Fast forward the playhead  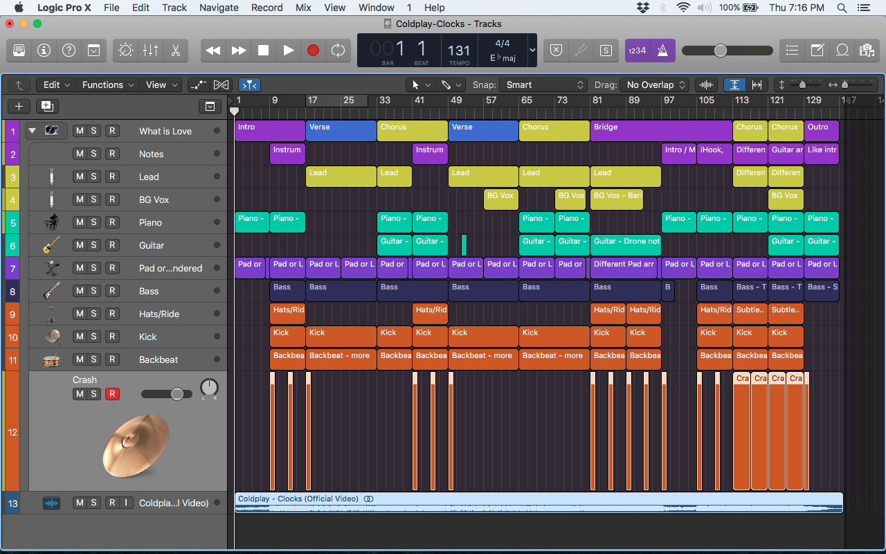click(238, 51)
